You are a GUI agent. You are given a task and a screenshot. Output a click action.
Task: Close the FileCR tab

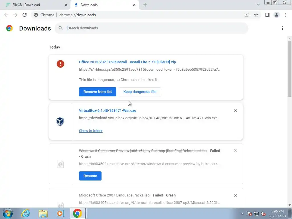pyautogui.click(x=66, y=5)
